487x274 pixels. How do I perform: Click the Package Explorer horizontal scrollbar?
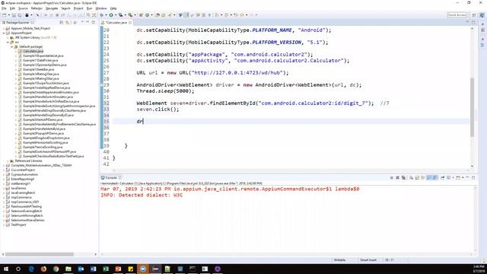(40, 254)
